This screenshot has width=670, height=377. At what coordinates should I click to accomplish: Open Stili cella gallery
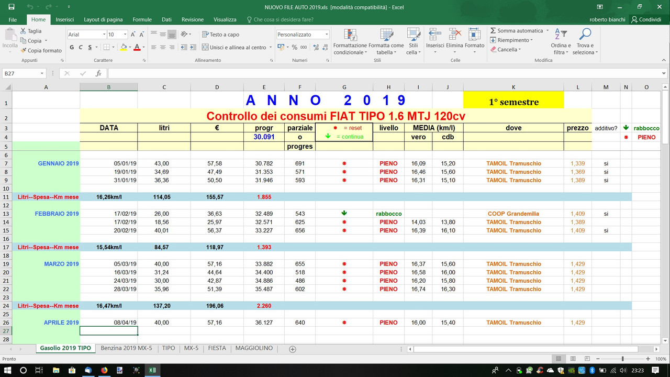[413, 42]
